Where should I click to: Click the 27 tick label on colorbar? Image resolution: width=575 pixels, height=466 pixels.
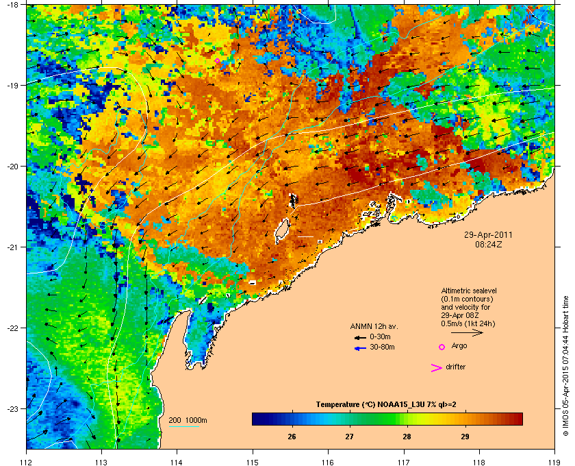click(350, 437)
